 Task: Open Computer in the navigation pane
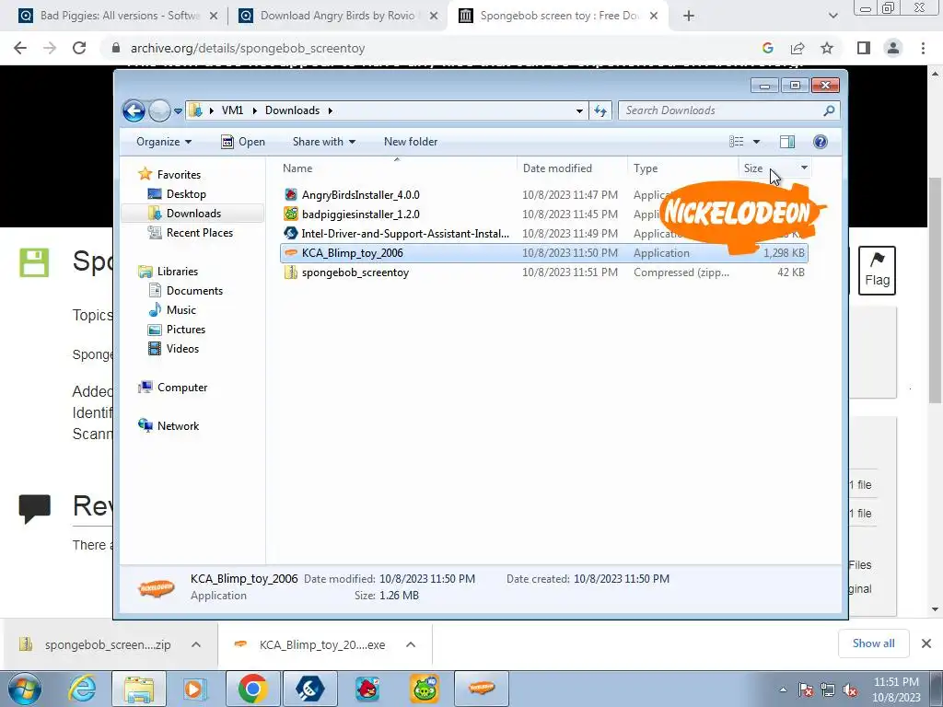[x=182, y=388]
